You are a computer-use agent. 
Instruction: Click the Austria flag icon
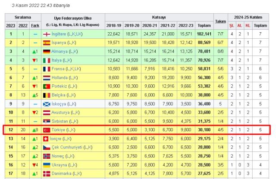pos(47,113)
